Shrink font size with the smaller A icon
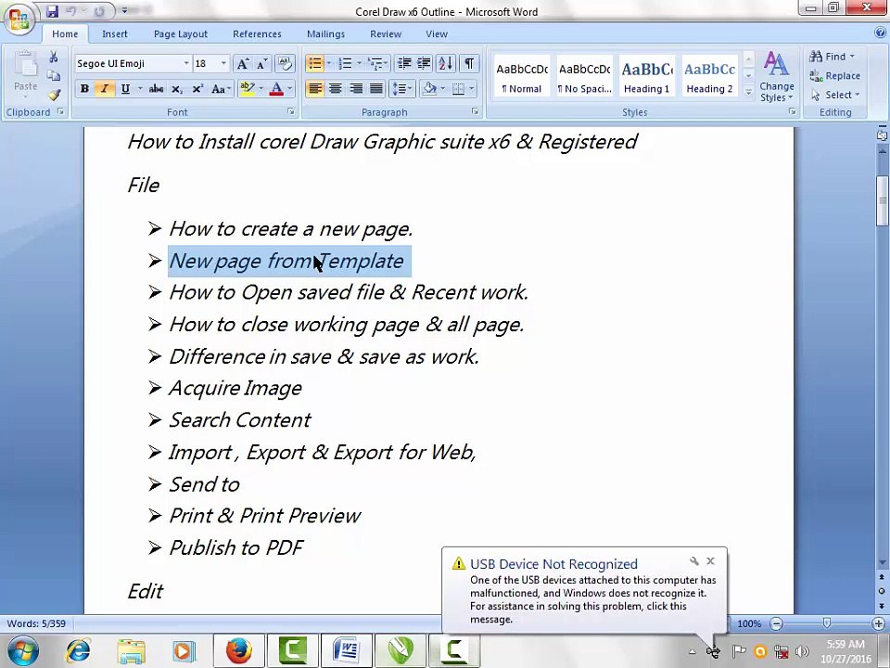890x668 pixels. (261, 64)
